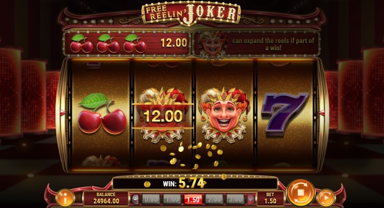The image size is (384, 208).
Task: Click the purple 7 symbol
Action: pyautogui.click(x=285, y=114)
